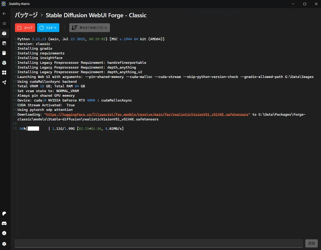Open the four-squares grid sidebar icon
The width and height of the screenshot is (321, 250).
4,73
